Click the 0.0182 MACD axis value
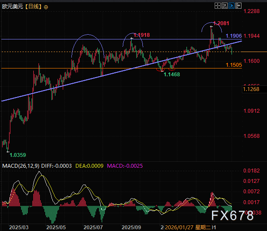 [x=251, y=171]
